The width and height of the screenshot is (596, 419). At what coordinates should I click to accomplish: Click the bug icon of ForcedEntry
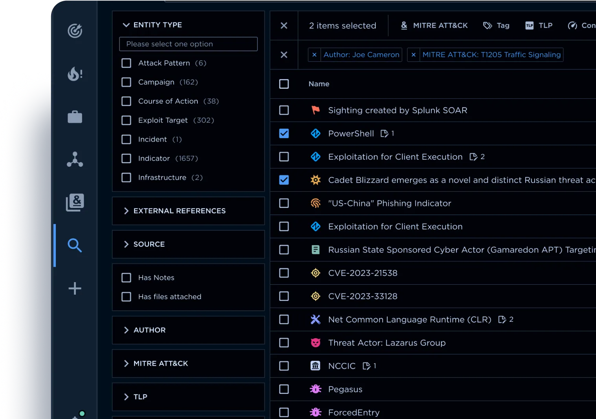[315, 412]
